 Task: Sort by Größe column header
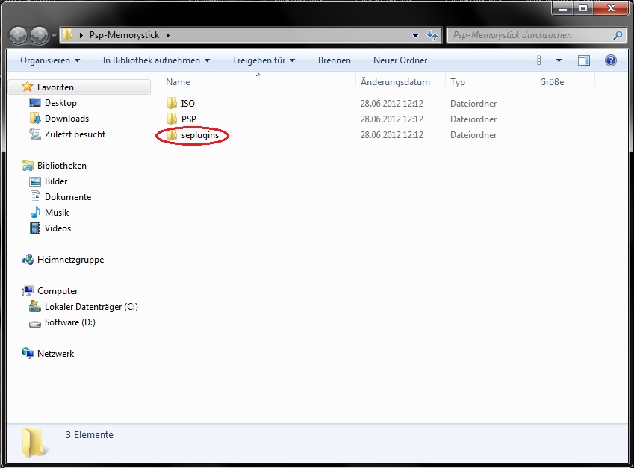(552, 82)
